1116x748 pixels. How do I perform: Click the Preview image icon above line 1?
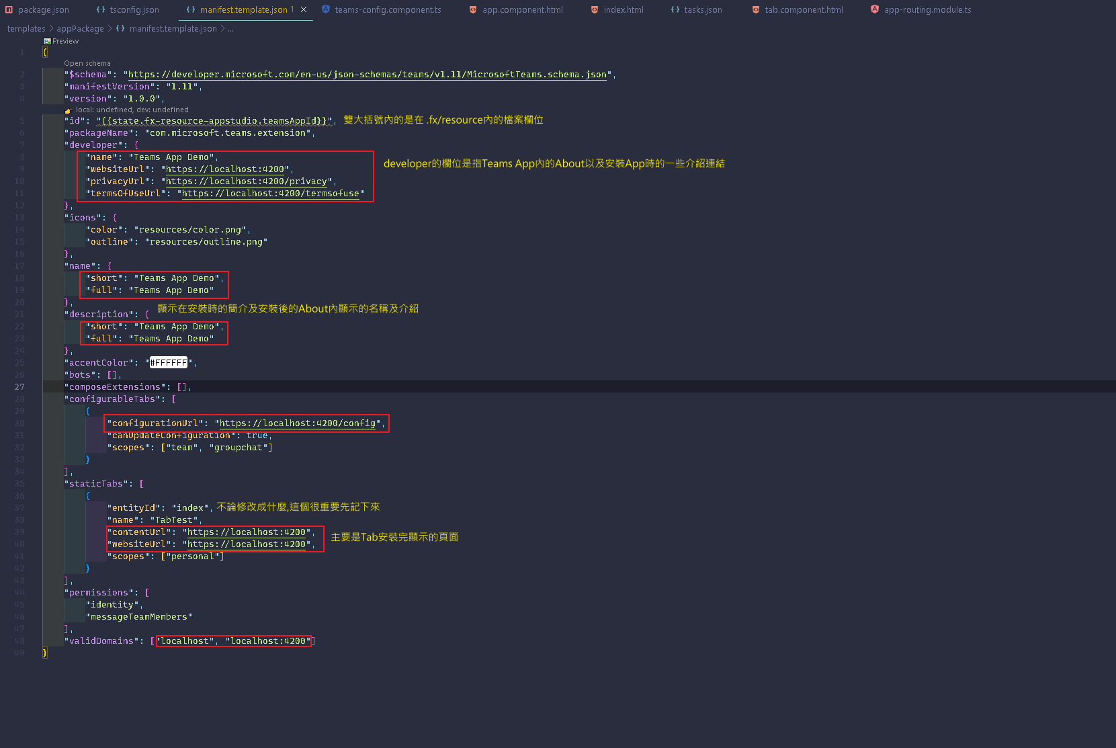[47, 42]
